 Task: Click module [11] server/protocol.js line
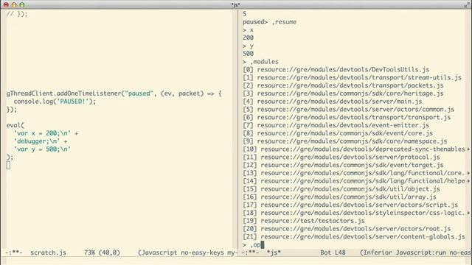[341, 157]
